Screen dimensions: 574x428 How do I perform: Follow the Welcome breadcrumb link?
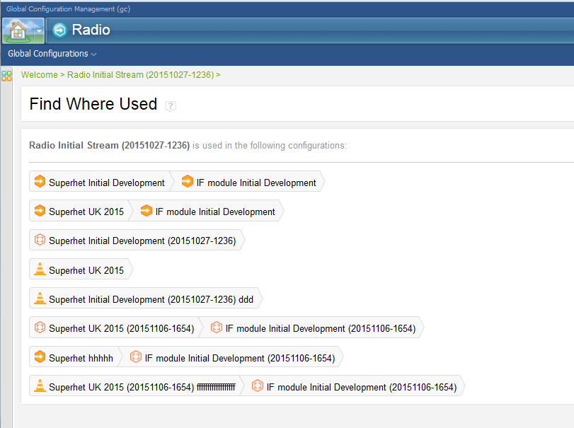pyautogui.click(x=39, y=75)
